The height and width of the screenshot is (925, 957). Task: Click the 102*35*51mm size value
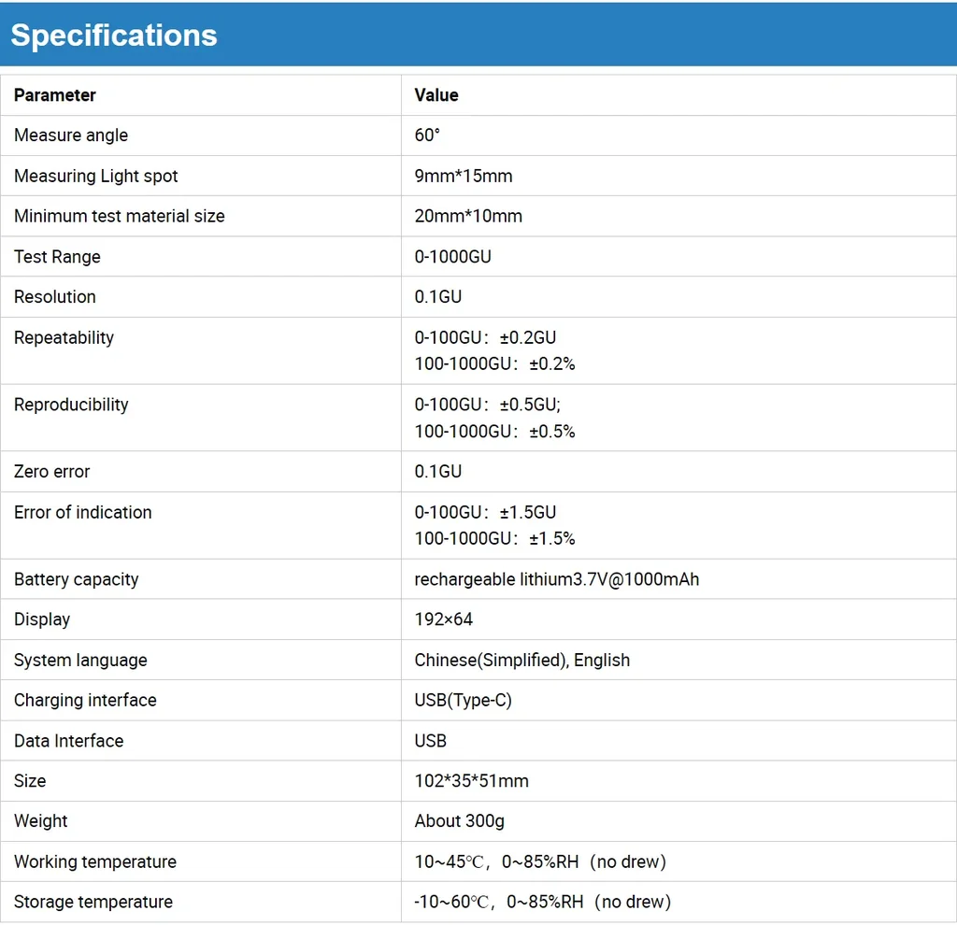point(472,781)
